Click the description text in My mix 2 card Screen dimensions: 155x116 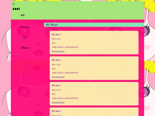pos(65,73)
